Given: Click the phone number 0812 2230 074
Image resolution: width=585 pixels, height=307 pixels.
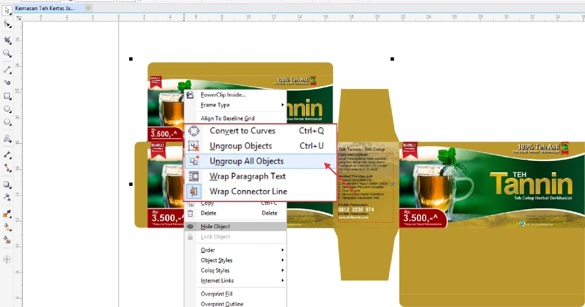Looking at the screenshot, I should click(x=356, y=210).
